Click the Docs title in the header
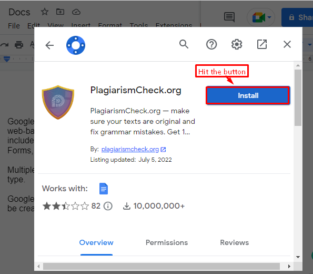 (19, 12)
